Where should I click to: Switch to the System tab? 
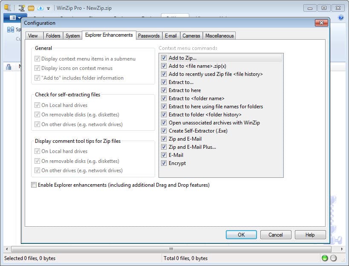(x=72, y=36)
